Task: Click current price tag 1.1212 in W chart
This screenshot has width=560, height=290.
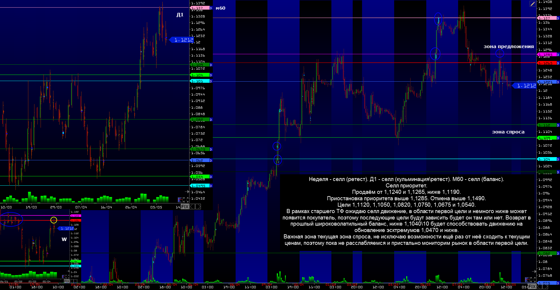Action: tap(66, 229)
